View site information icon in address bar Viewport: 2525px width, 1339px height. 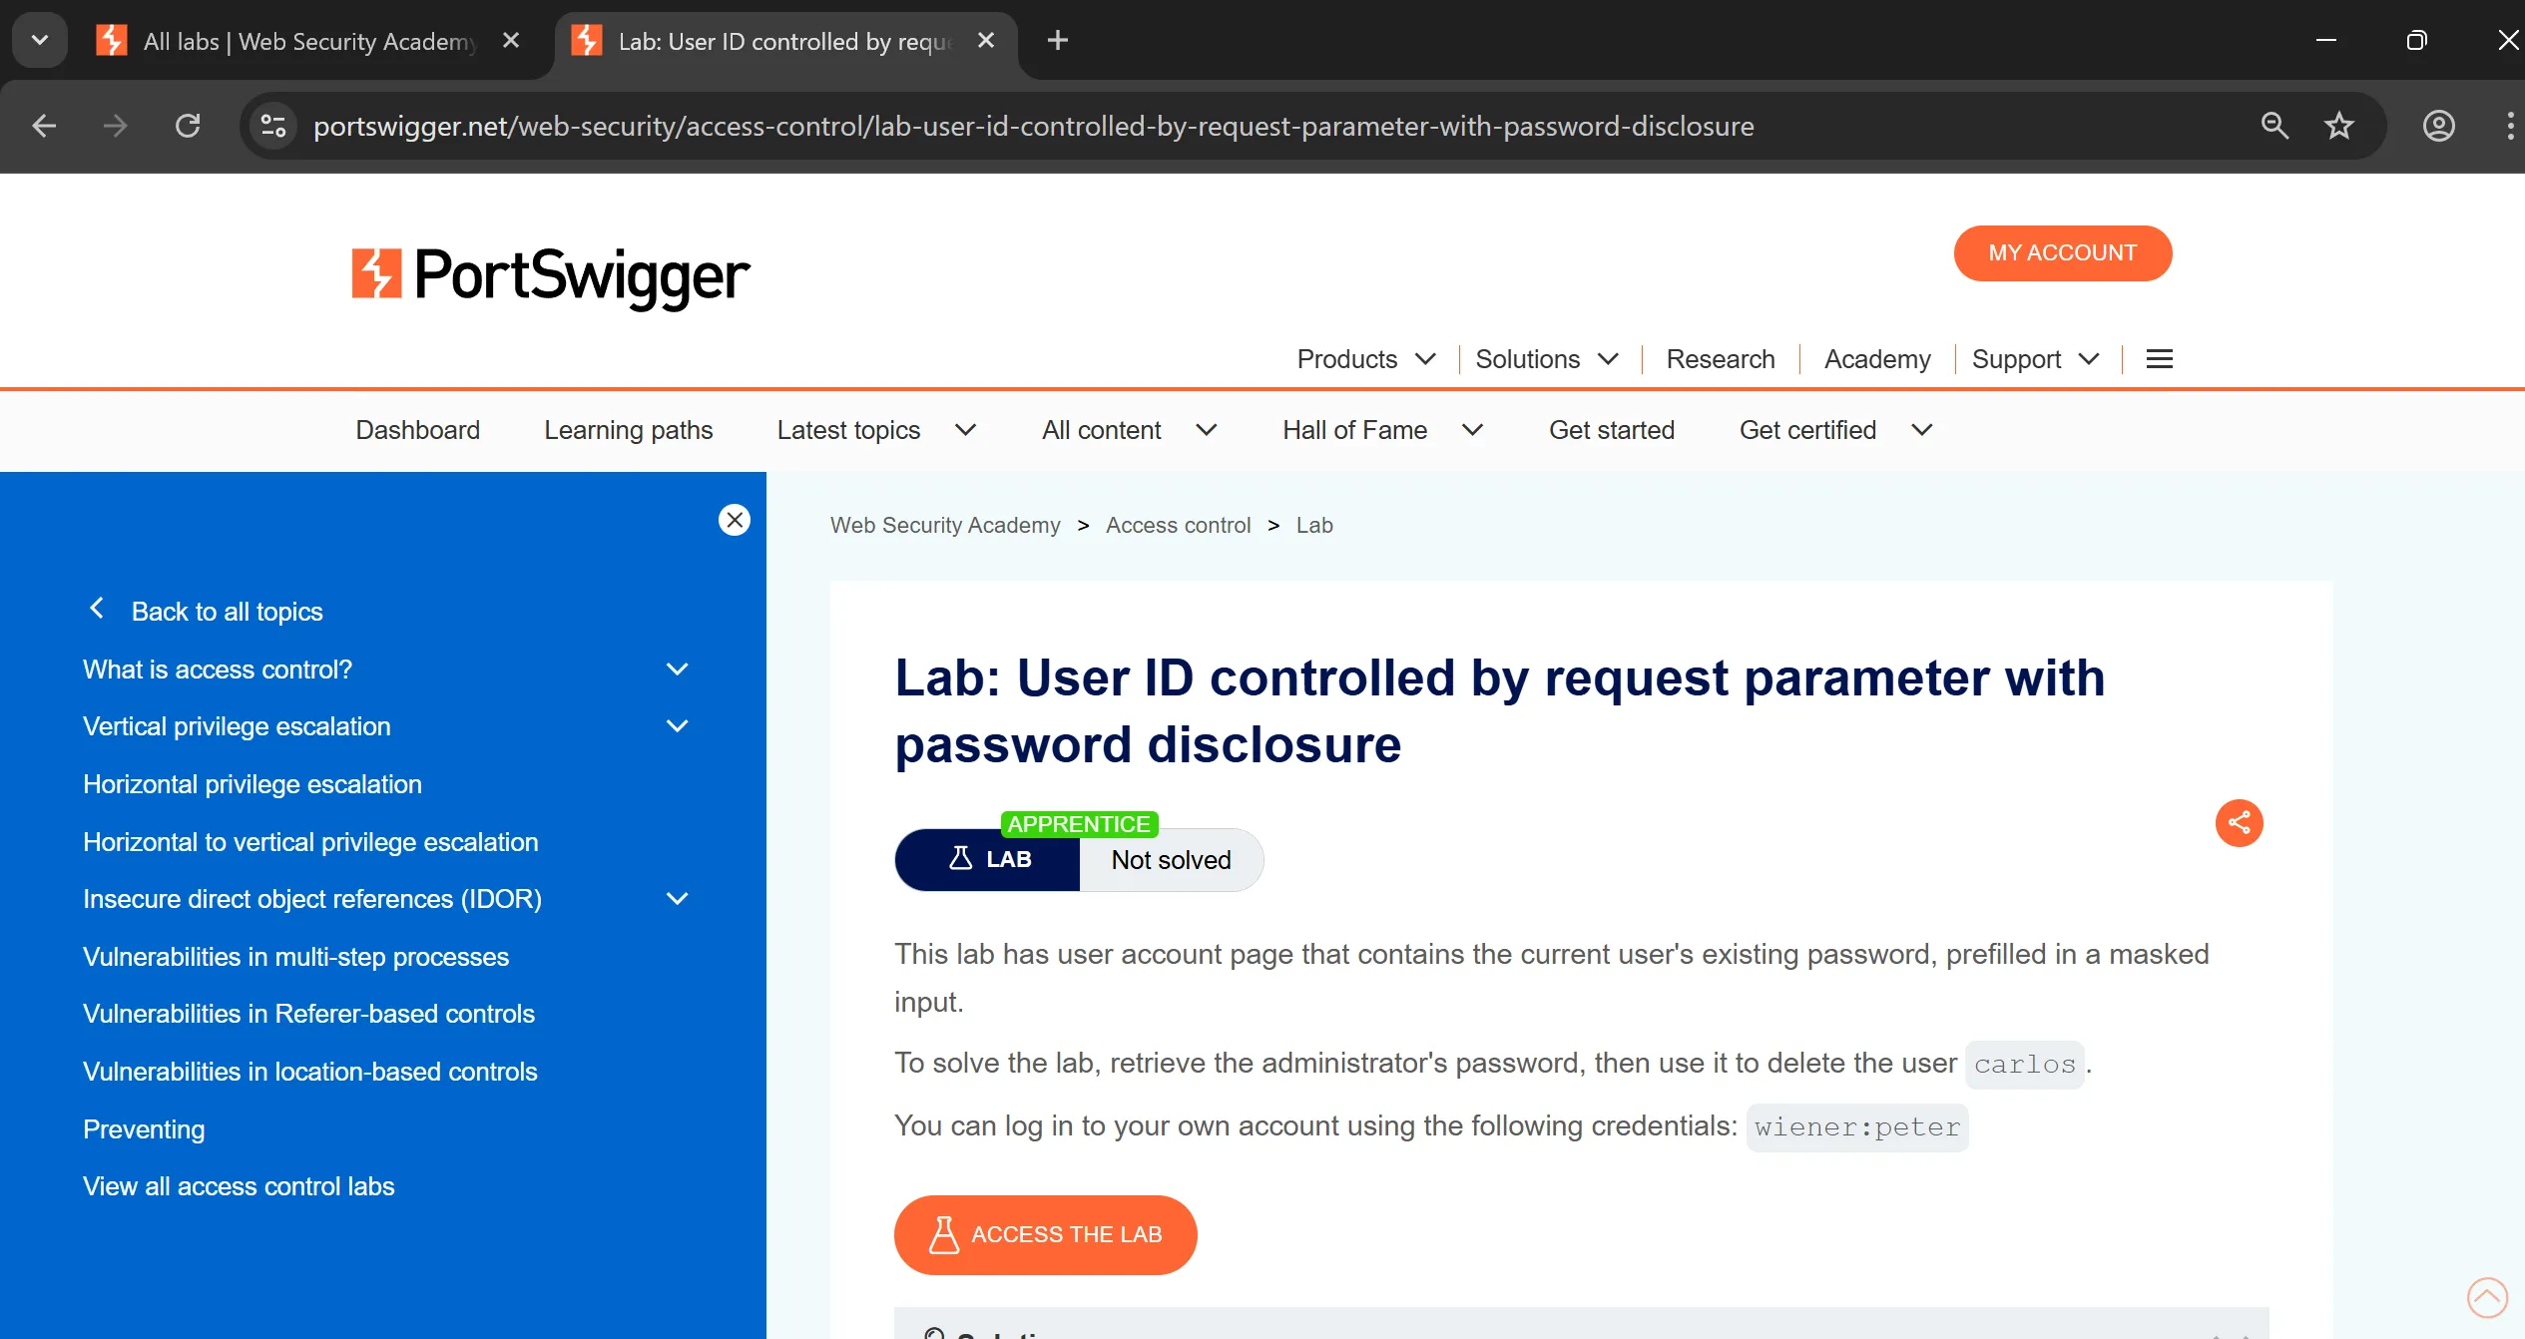272,126
